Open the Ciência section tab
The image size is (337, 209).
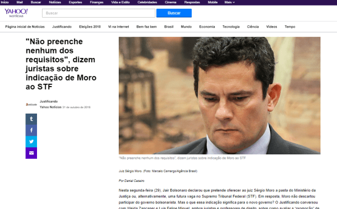coord(253,27)
